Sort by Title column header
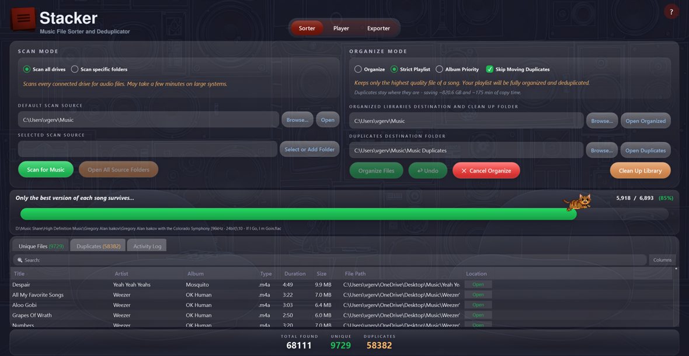The width and height of the screenshot is (689, 356). (19, 274)
